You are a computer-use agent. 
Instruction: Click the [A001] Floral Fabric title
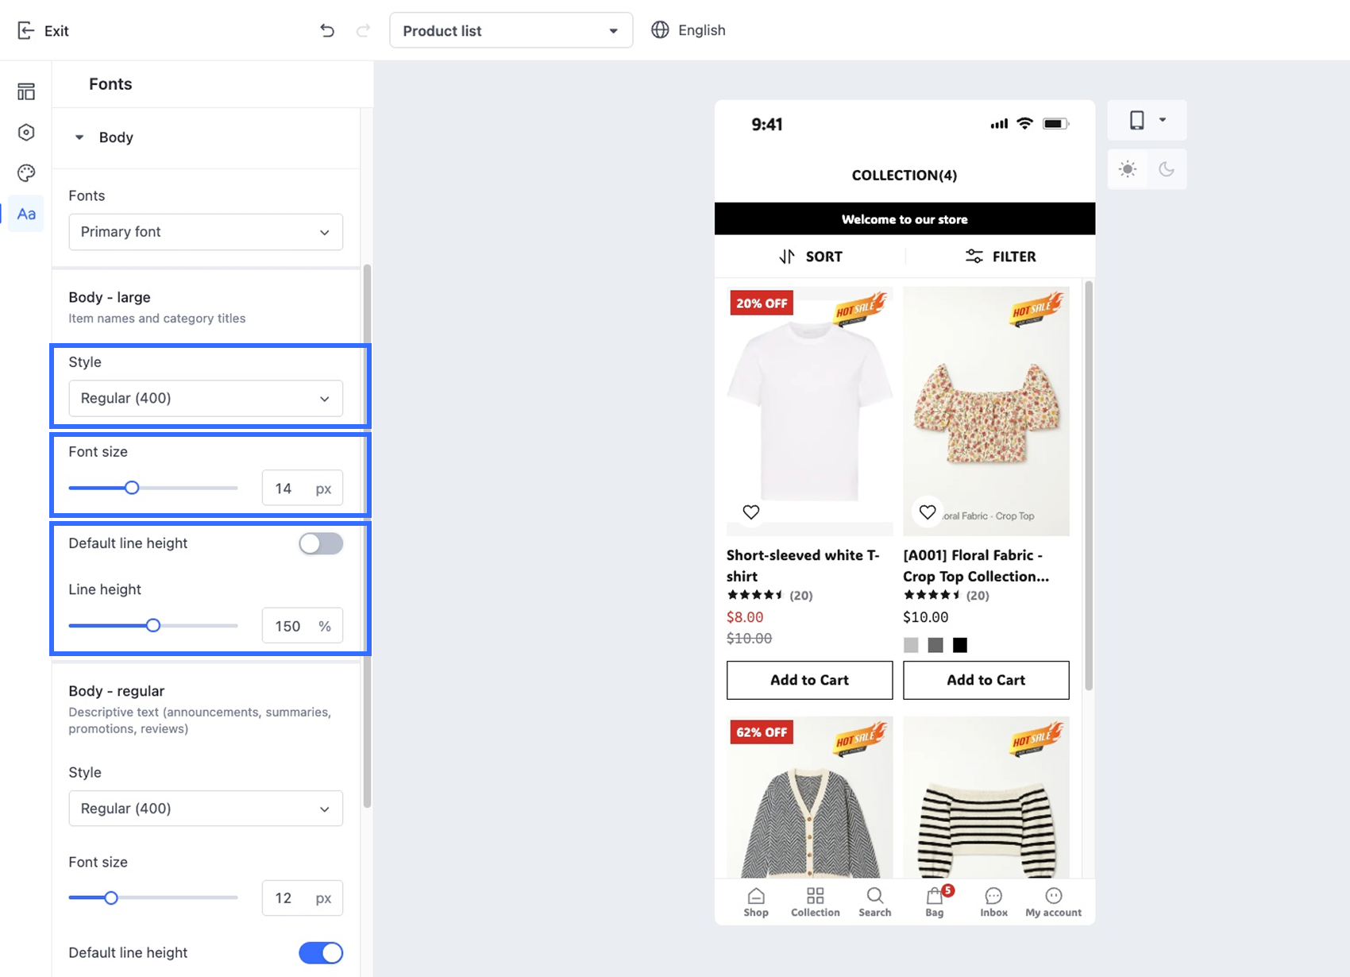pyautogui.click(x=976, y=566)
